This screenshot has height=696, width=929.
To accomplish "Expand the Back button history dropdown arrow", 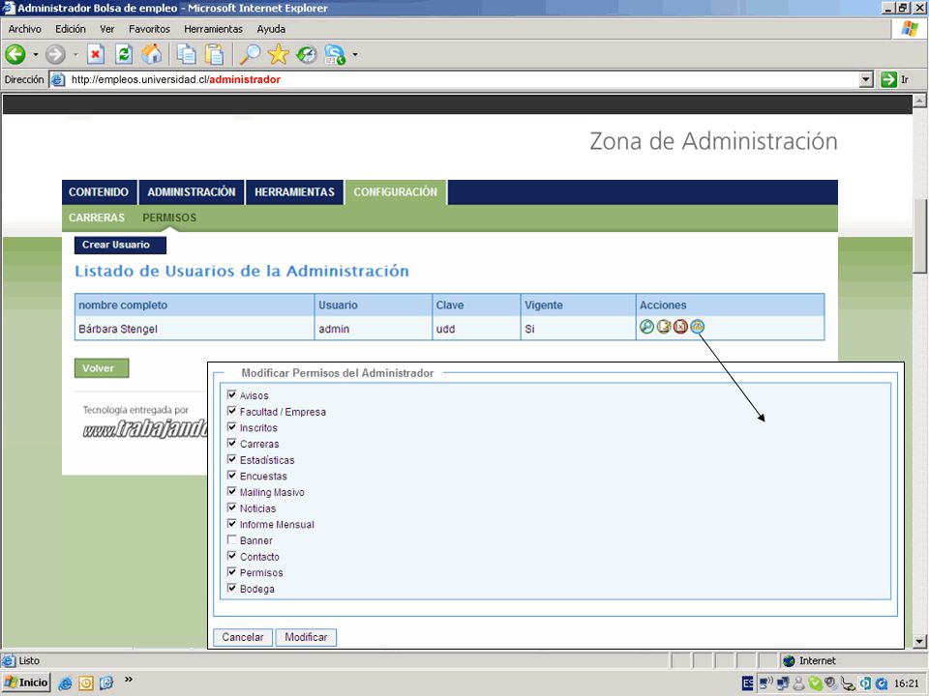I will pos(36,54).
